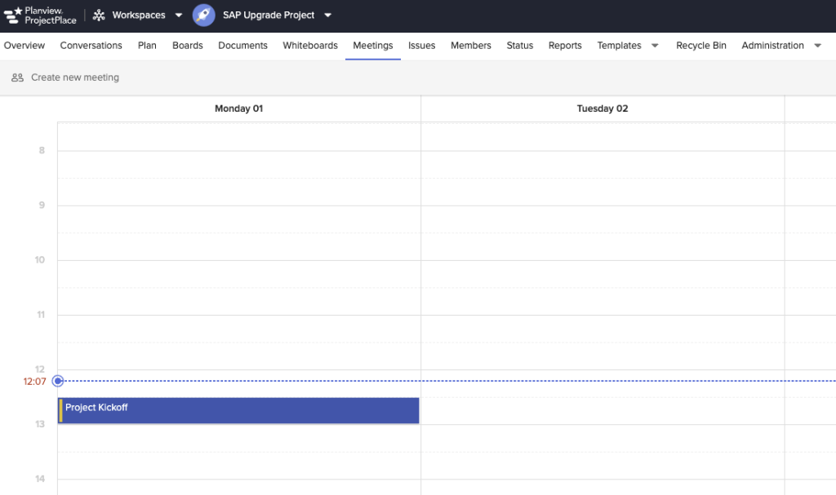Open the Administration dropdown arrow
The height and width of the screenshot is (495, 836).
click(818, 46)
